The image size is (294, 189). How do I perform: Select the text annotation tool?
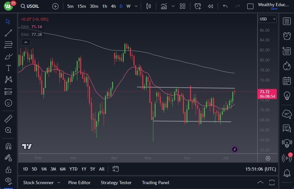8,68
